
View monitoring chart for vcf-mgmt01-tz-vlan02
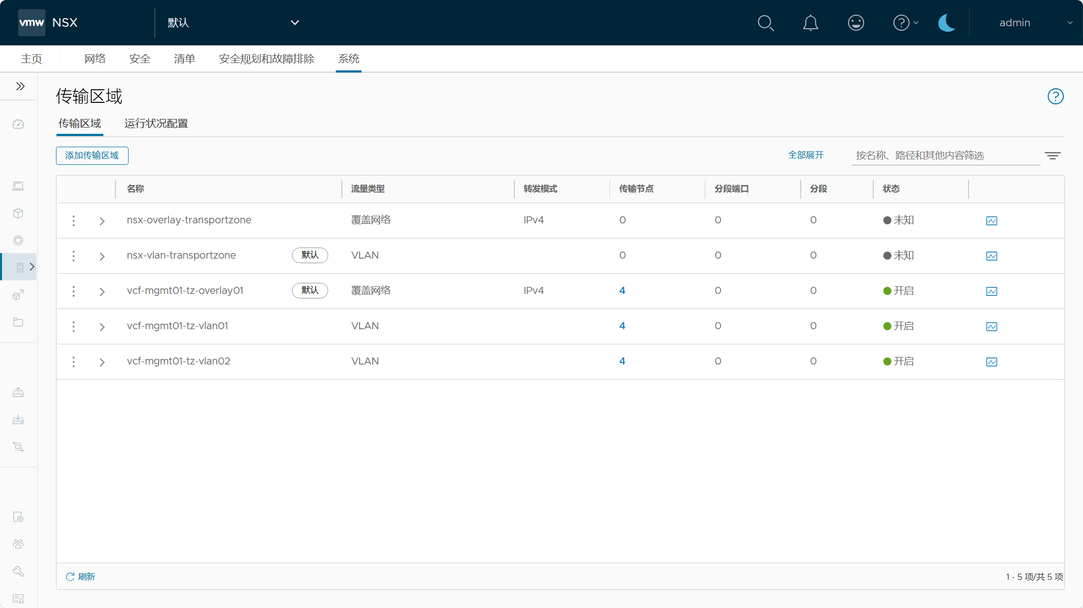point(992,362)
